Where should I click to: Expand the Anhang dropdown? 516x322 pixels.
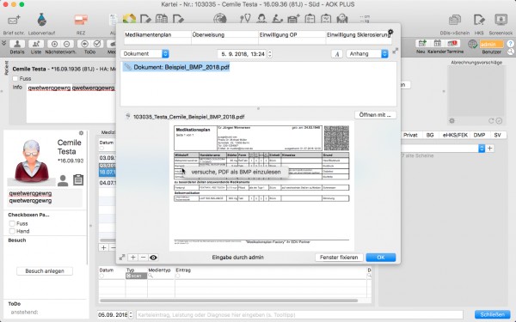point(367,53)
